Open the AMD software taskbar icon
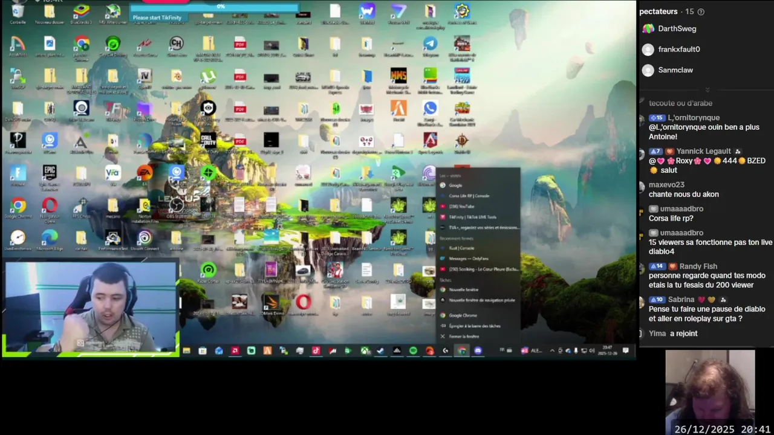The height and width of the screenshot is (435, 774). pos(235,350)
